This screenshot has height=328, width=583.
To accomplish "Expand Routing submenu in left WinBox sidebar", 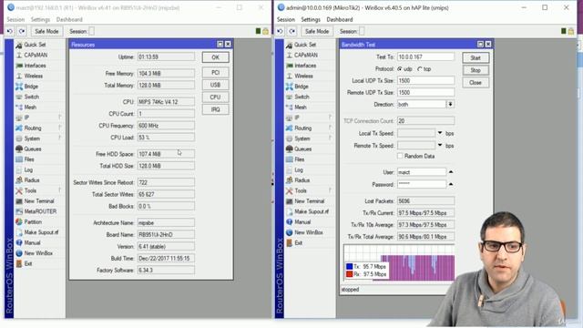I will [59, 128].
